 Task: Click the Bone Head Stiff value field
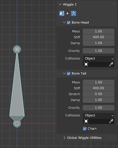pos(98,37)
